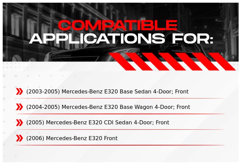
Task: Click the red COMPATIBLE heading
Action: pos(118,25)
